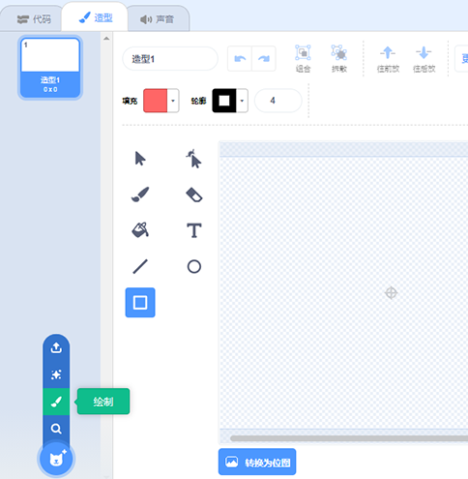The height and width of the screenshot is (479, 468).
Task: Select the Line tool
Action: (x=140, y=266)
